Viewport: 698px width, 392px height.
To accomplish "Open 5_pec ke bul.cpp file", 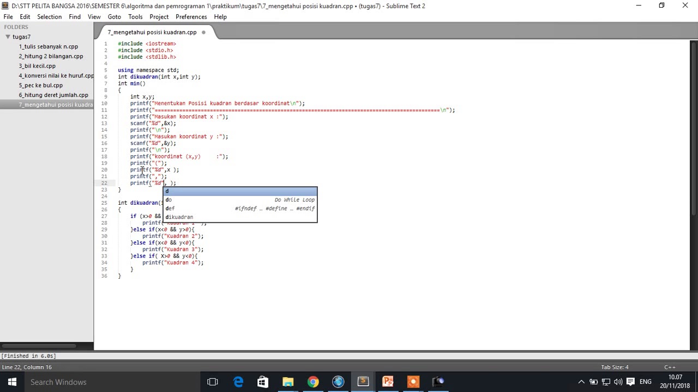I will (x=40, y=85).
